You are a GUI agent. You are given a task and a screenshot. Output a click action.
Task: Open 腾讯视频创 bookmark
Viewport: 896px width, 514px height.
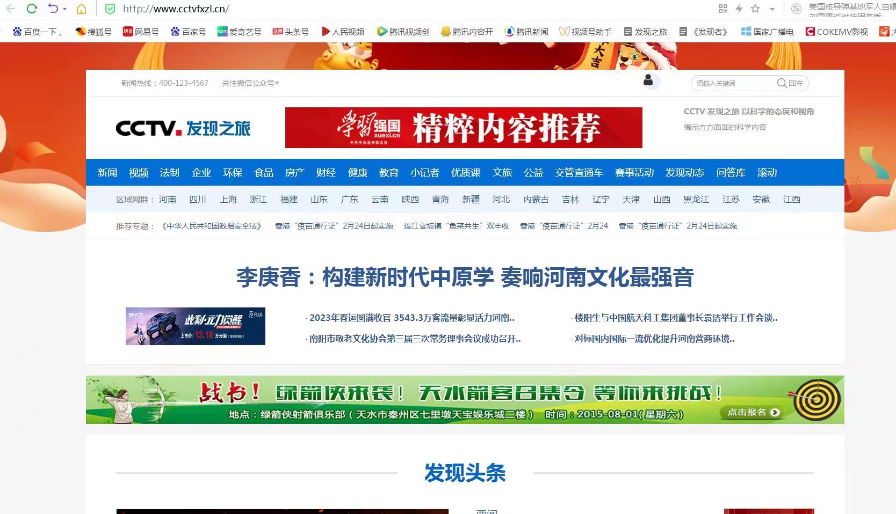(x=403, y=32)
